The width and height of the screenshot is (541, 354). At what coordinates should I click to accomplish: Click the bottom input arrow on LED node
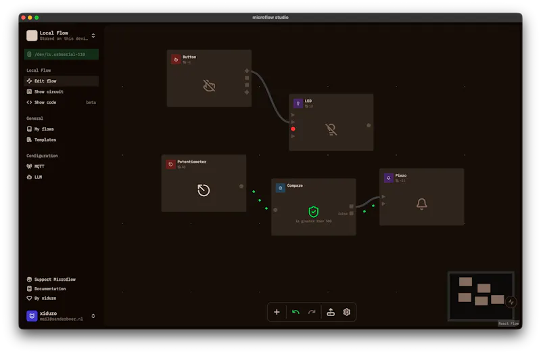[x=293, y=136]
